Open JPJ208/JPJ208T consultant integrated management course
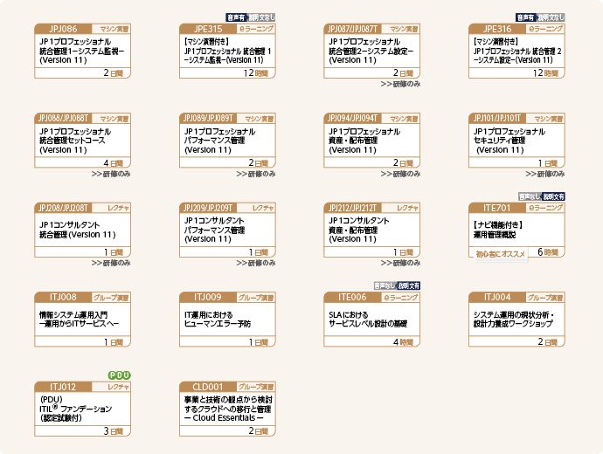The height and width of the screenshot is (454, 603). pyautogui.click(x=83, y=230)
